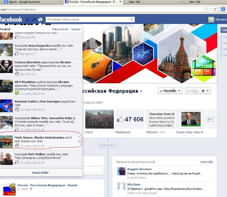The width and height of the screenshot is (227, 197).
Task: Open the Crimea Liberation notification avatar
Action: pos(6,66)
